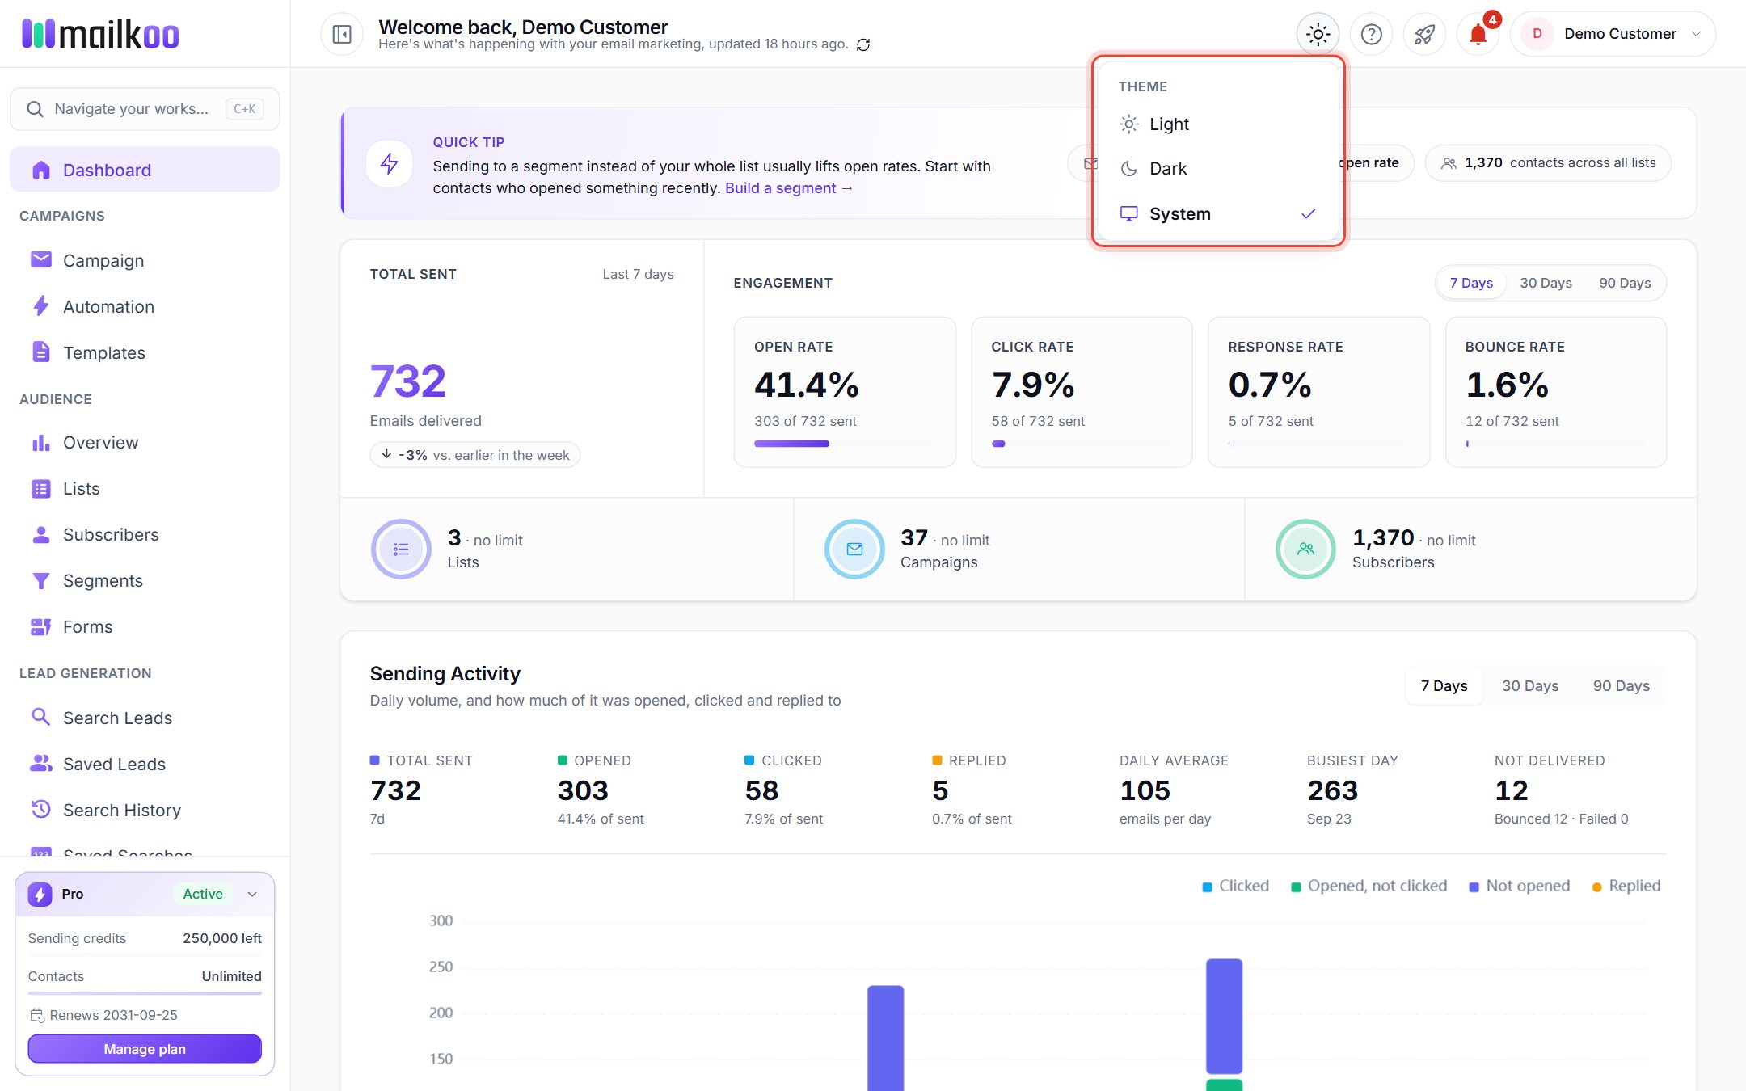Screen dimensions: 1746x1091
Task: Switch Sending Activity to 30 Days
Action: pos(1530,685)
